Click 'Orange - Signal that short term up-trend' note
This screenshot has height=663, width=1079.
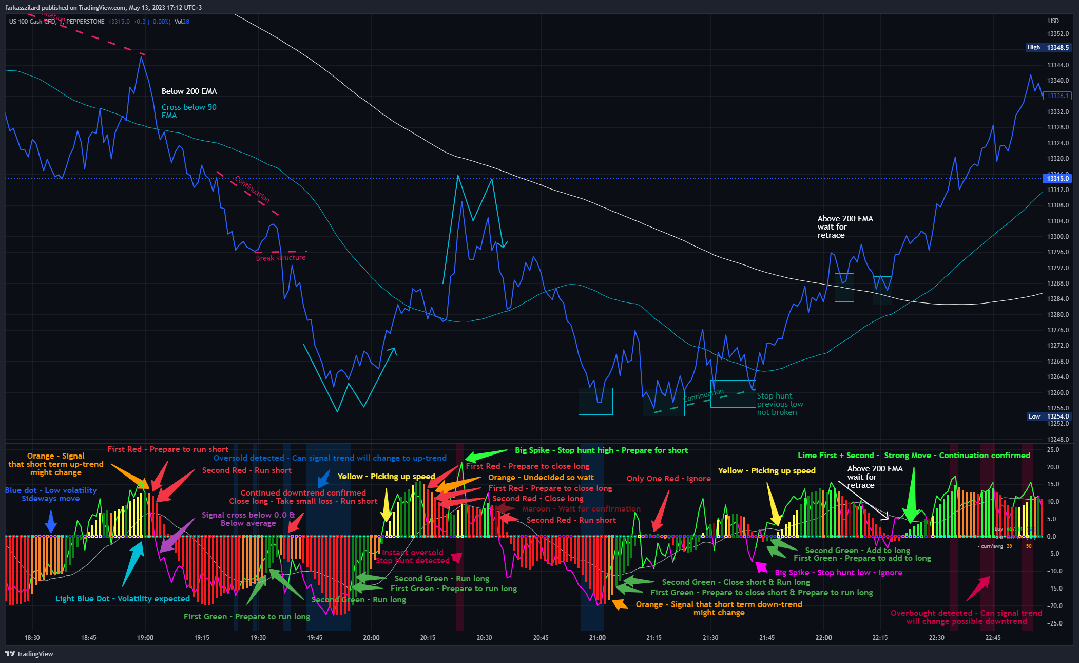tap(56, 464)
